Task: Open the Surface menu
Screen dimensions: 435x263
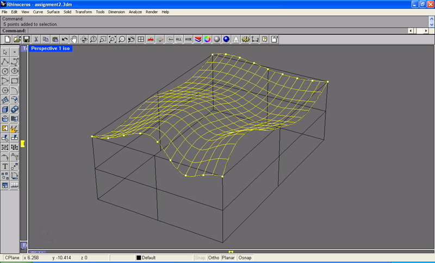Action: (x=53, y=12)
